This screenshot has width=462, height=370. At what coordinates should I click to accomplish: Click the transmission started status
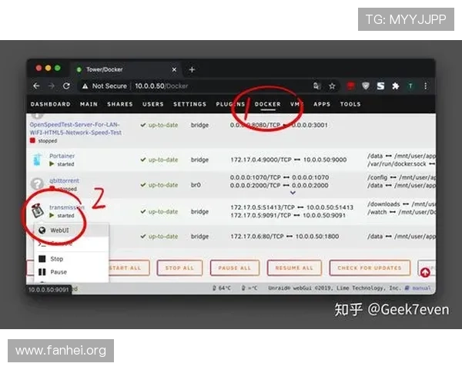tap(62, 216)
